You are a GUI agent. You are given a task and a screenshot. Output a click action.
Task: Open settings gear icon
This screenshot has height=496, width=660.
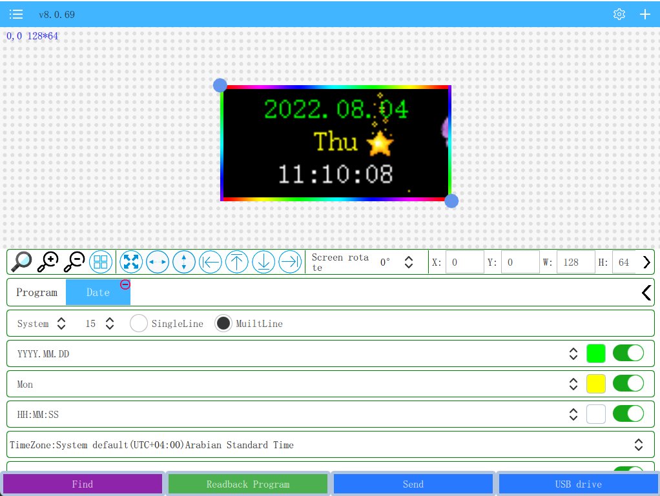tap(619, 14)
